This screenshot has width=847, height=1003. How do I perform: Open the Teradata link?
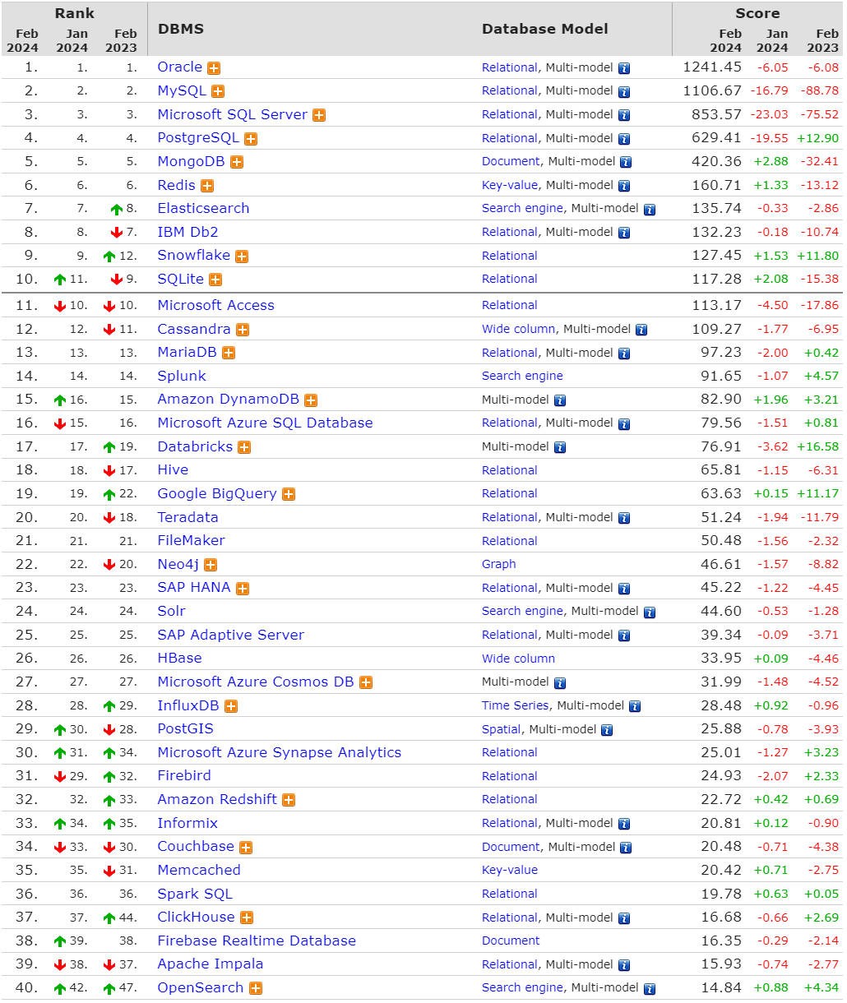188,517
